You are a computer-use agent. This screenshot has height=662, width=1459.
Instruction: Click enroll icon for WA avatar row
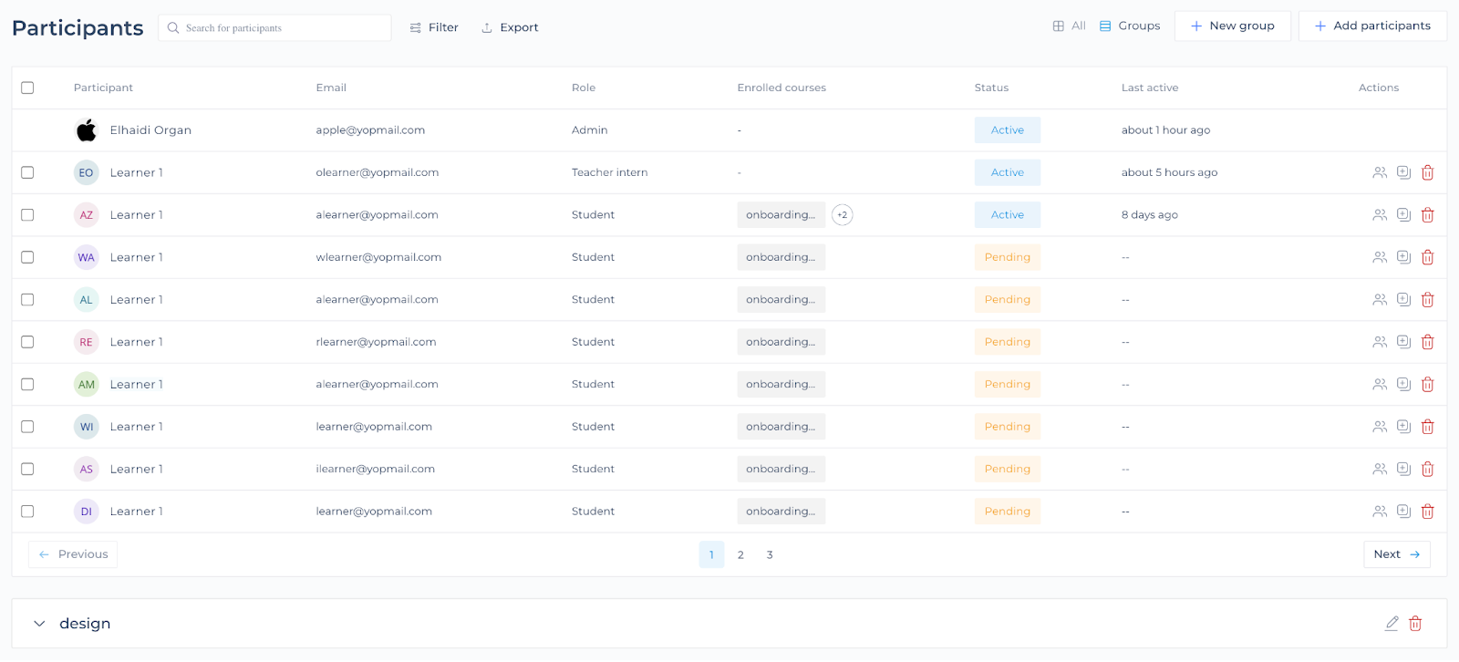(x=1404, y=257)
